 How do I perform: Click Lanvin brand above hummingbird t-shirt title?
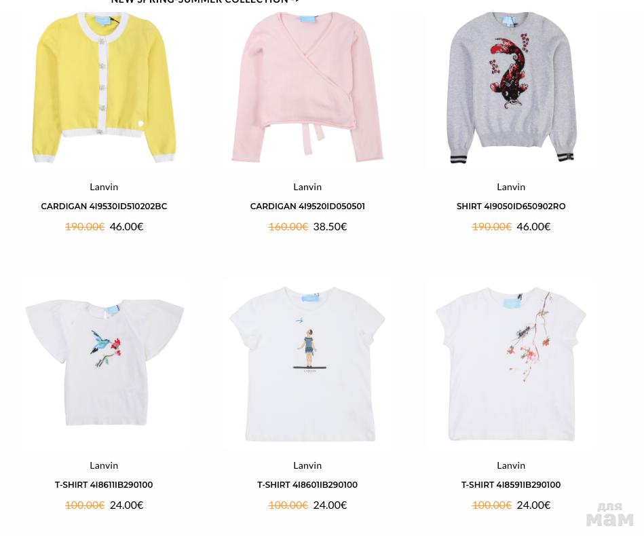pyautogui.click(x=104, y=466)
